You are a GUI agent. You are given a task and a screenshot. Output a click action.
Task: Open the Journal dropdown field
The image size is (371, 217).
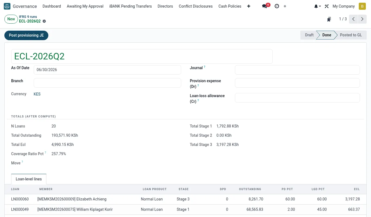coord(297,70)
